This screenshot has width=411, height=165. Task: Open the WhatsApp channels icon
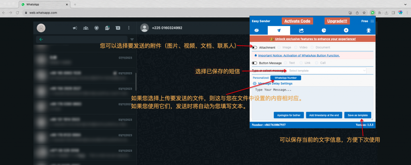(107, 28)
